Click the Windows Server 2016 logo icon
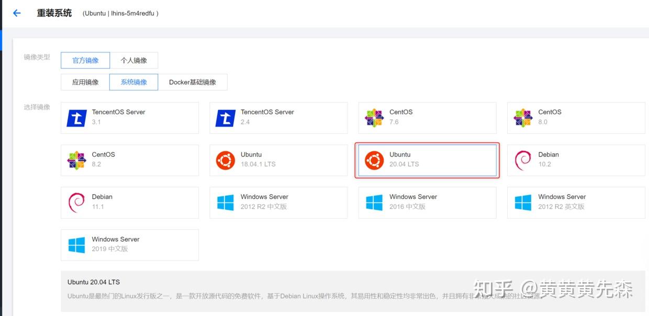 pos(374,202)
